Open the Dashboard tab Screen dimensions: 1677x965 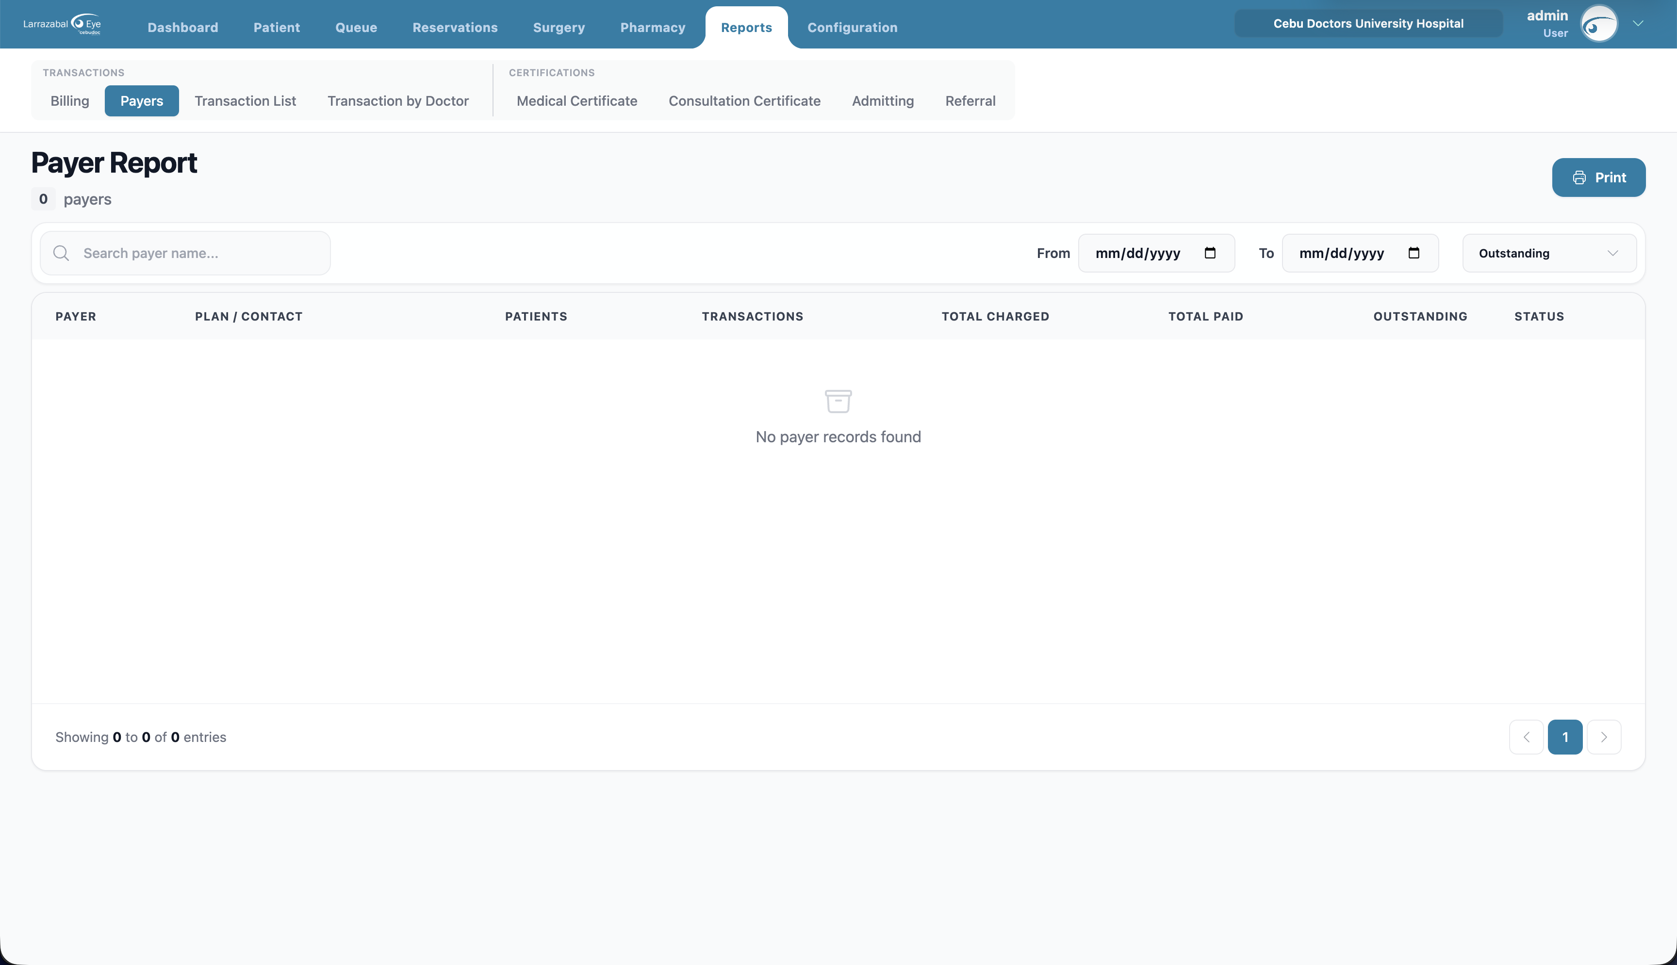(x=183, y=27)
